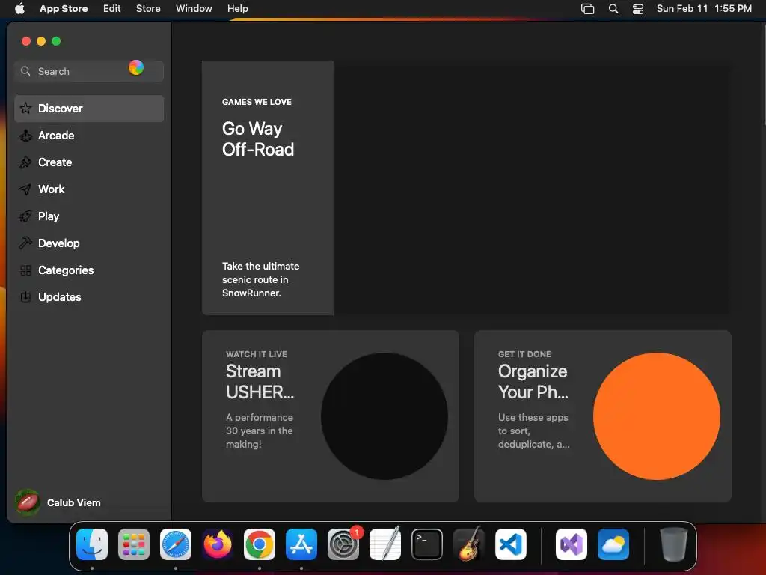Select the Work paper plane icon
This screenshot has height=575, width=766.
(25, 189)
